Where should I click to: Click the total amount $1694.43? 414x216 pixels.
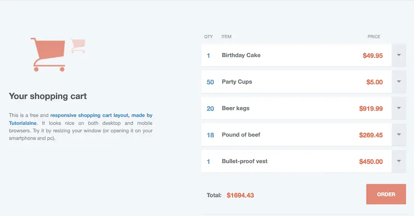coord(240,195)
